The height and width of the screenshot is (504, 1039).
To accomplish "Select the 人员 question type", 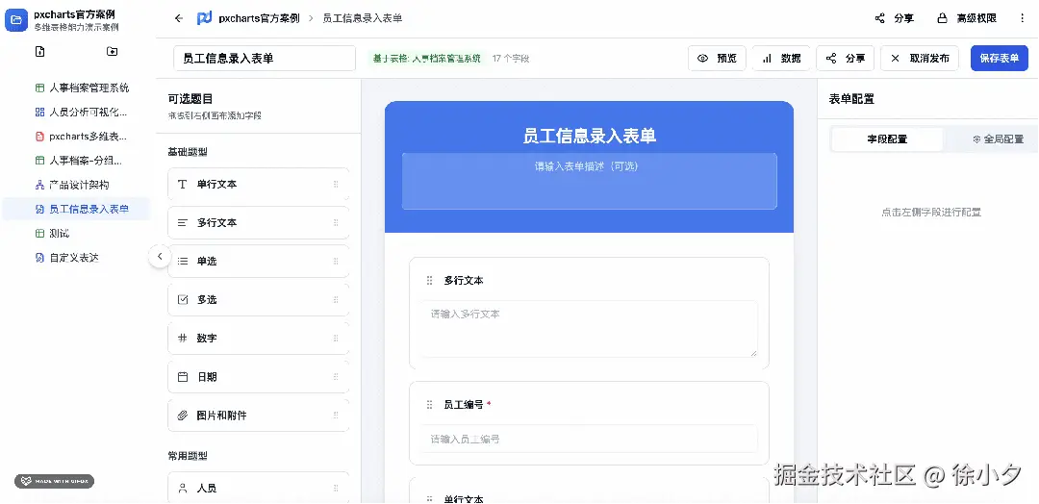I will tap(259, 488).
